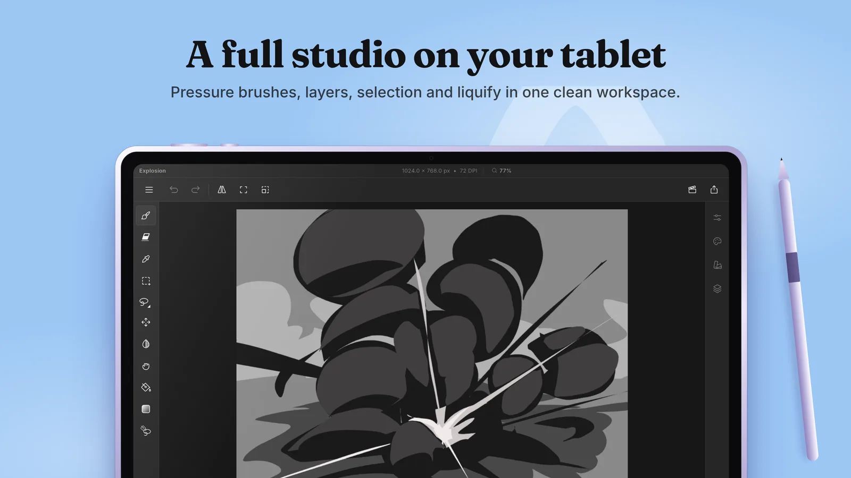Select the Gradient tool
Viewport: 851px width, 478px height.
tap(146, 409)
